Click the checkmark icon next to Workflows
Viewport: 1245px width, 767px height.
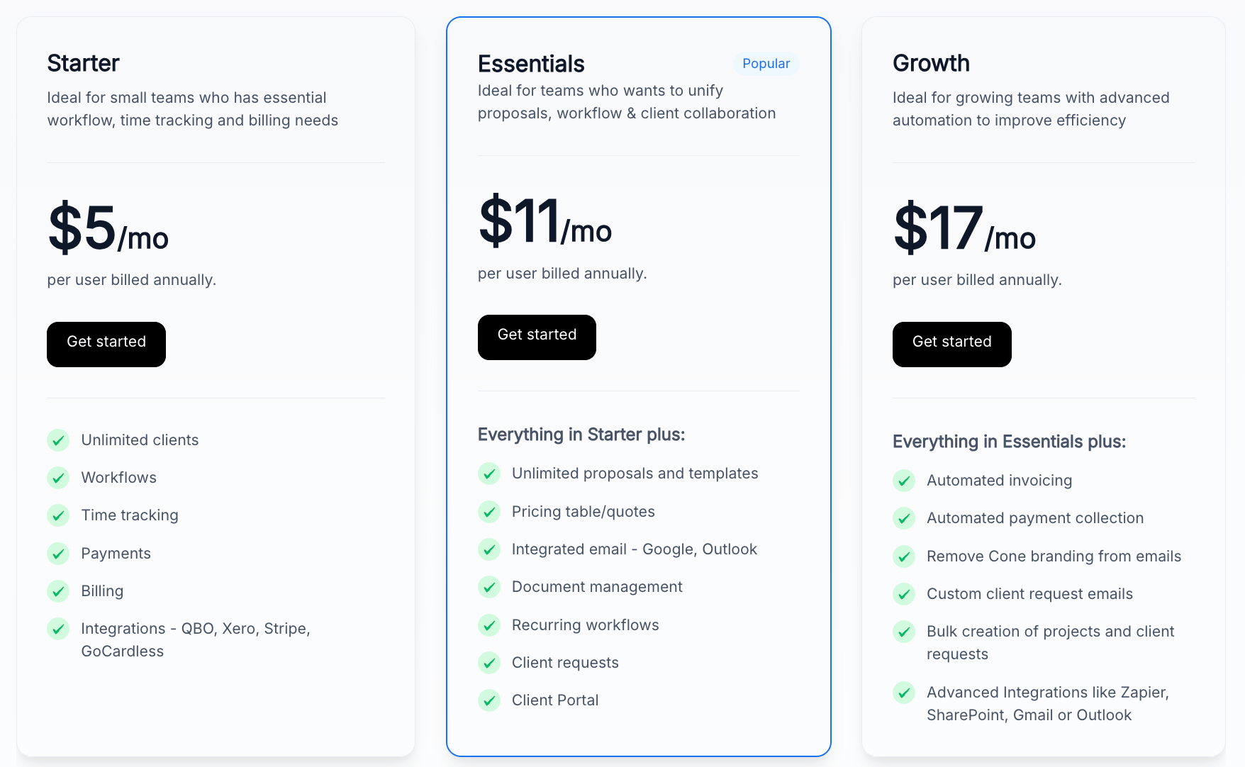pyautogui.click(x=58, y=478)
